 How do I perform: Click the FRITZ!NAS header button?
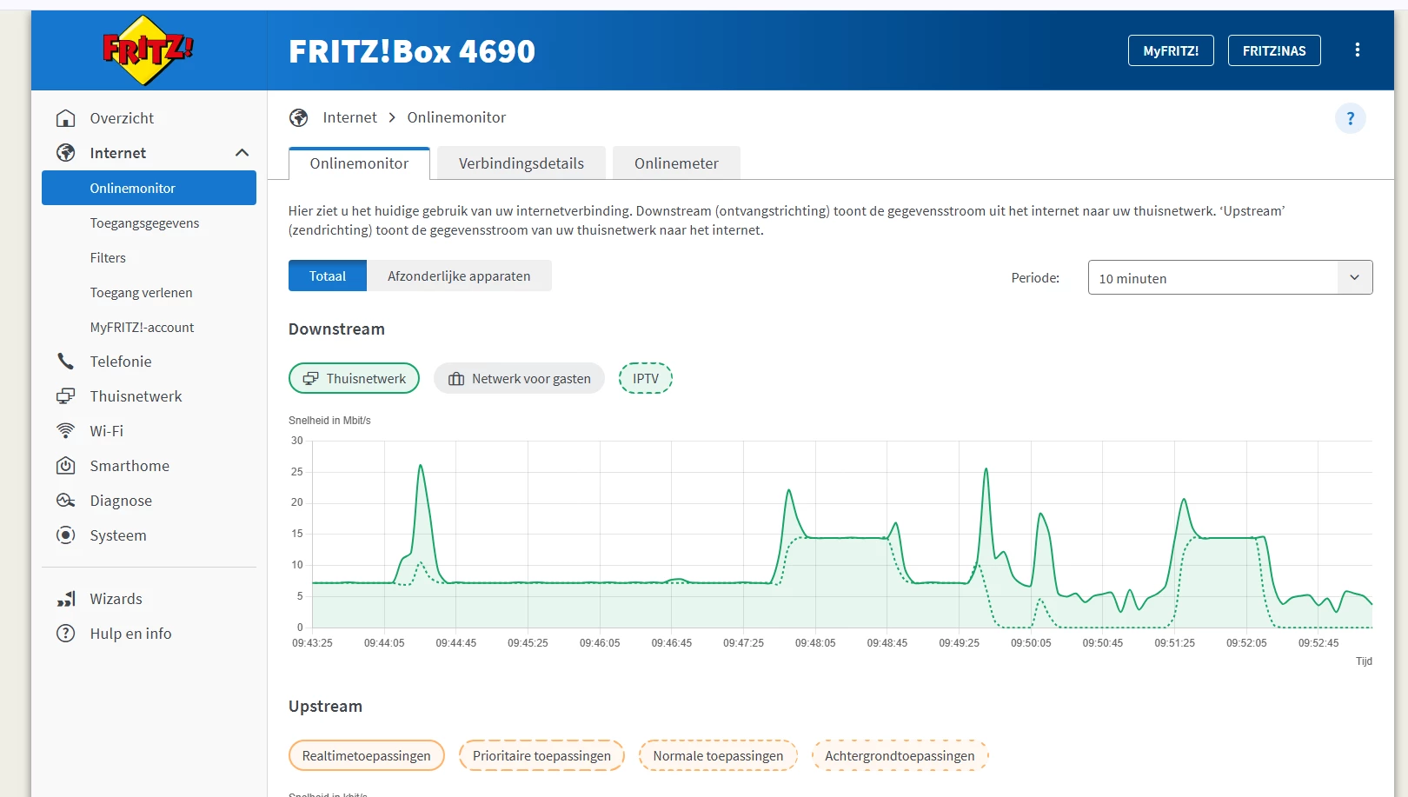(x=1274, y=50)
